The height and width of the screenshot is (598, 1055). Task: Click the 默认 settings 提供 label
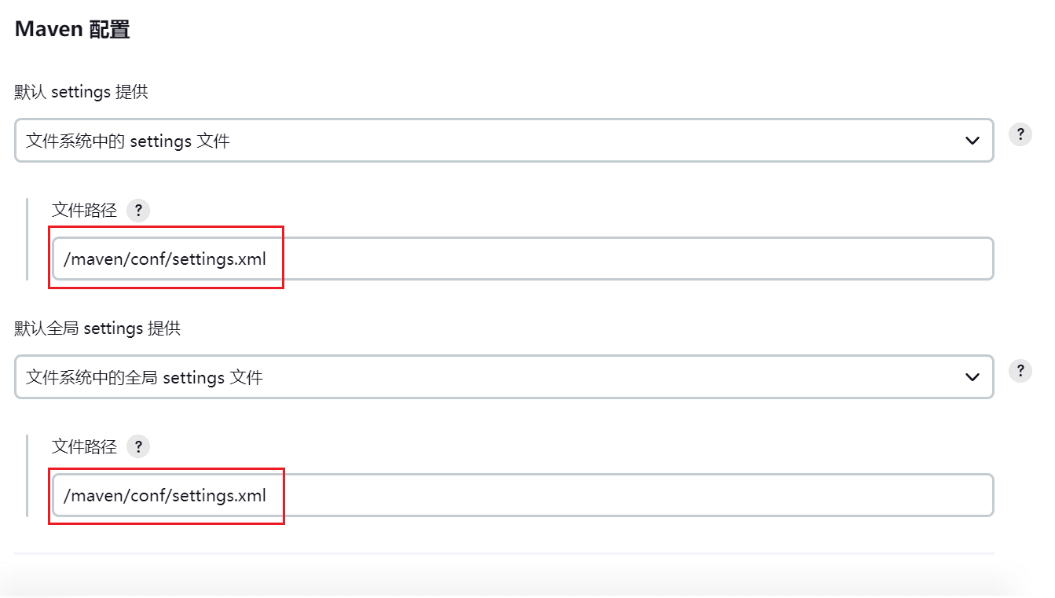click(x=82, y=92)
